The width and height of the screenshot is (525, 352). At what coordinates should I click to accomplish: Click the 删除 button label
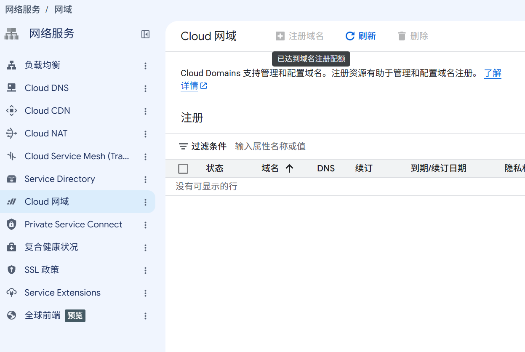[x=419, y=36]
